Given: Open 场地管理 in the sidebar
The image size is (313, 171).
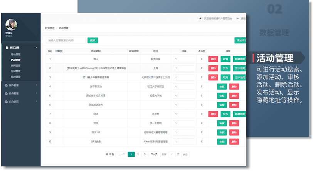Looking at the screenshot, I should click(16, 55).
